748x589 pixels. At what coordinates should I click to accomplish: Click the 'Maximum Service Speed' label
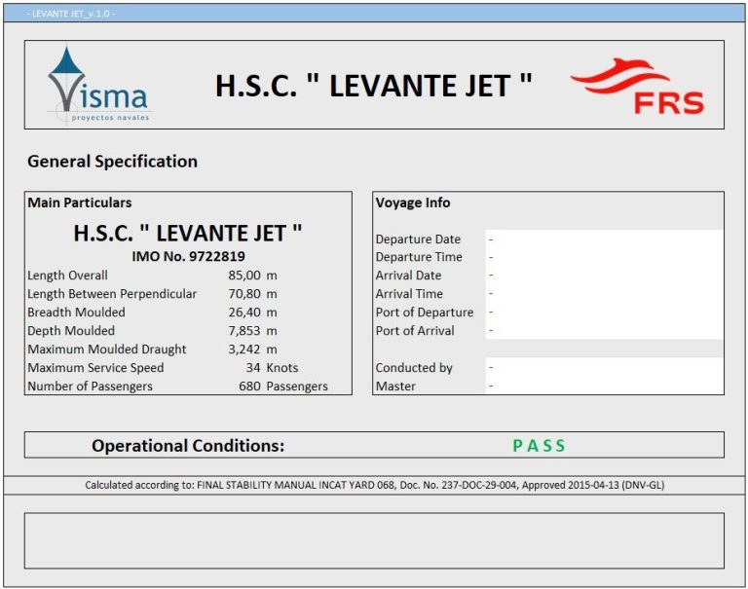point(95,368)
